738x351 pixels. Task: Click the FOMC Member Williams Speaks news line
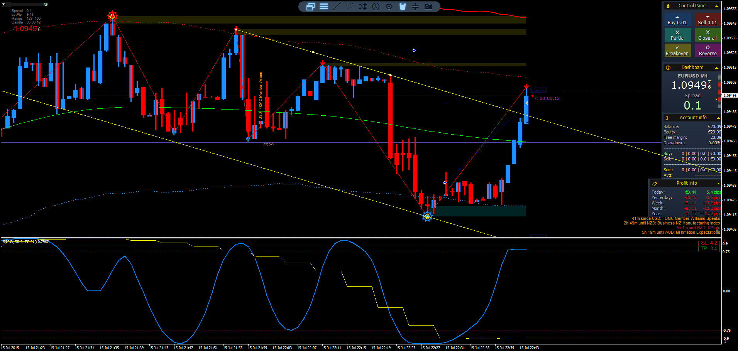(x=676, y=218)
